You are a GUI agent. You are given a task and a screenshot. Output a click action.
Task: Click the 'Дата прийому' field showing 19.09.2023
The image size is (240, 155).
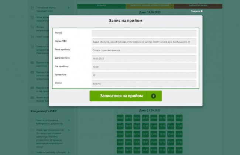tap(144, 58)
